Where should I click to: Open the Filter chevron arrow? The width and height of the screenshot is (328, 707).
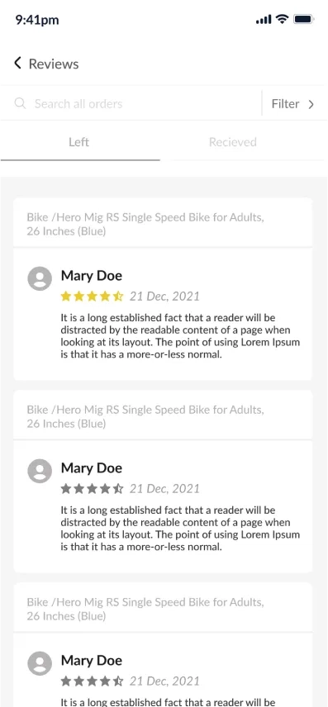(311, 104)
